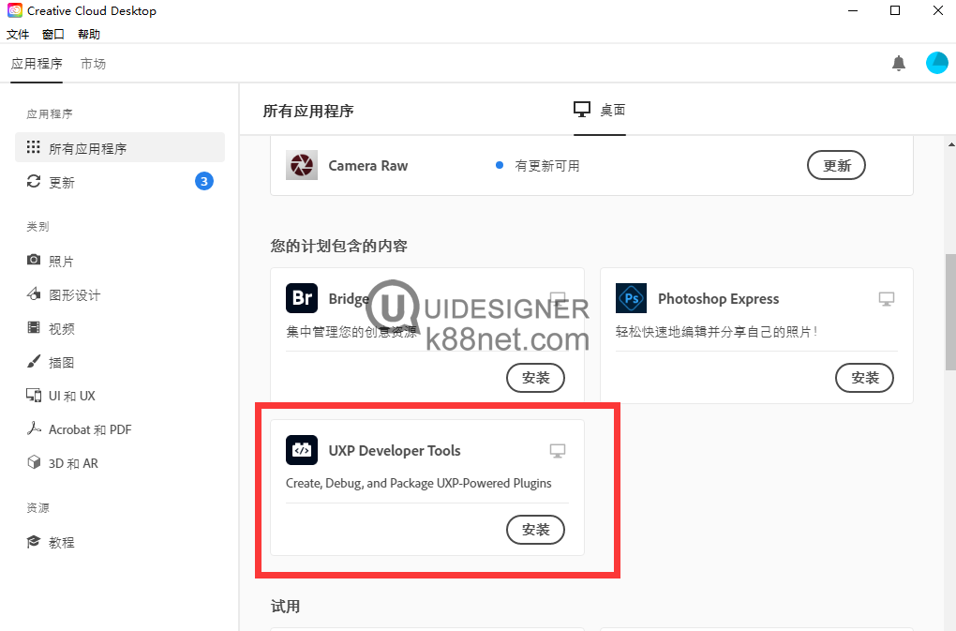Viewport: 956px width, 631px height.
Task: Maximize the Creative Cloud Desktop window
Action: (895, 11)
